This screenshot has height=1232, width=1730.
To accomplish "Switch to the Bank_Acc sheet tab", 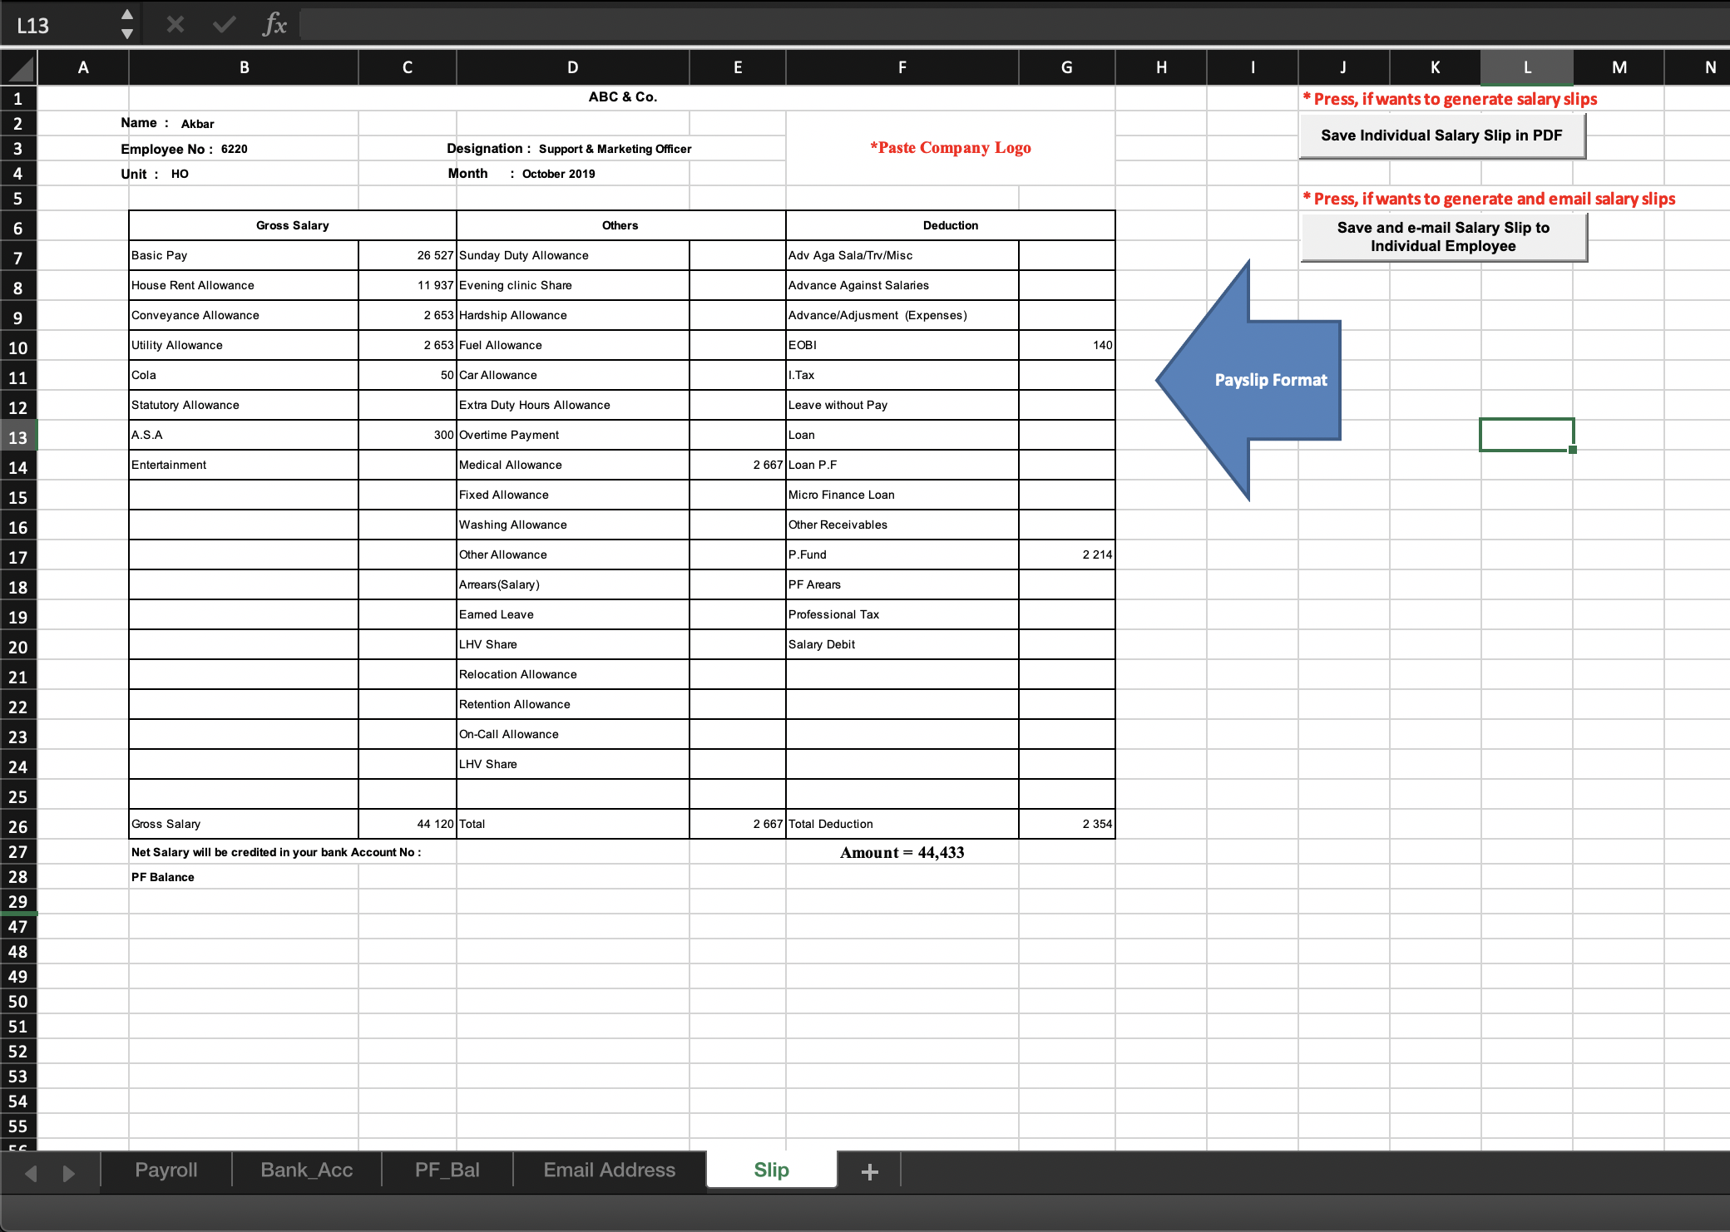I will 307,1170.
